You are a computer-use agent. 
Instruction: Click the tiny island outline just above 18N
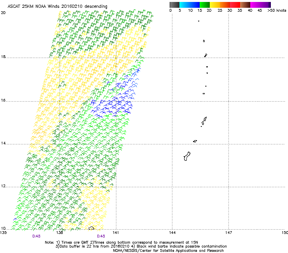tap(206, 55)
